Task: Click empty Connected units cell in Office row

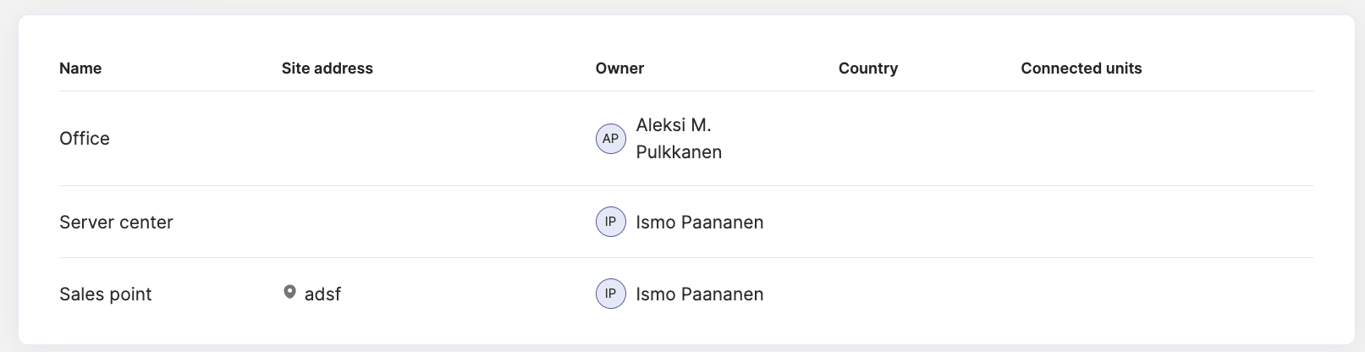Action: (x=1167, y=139)
